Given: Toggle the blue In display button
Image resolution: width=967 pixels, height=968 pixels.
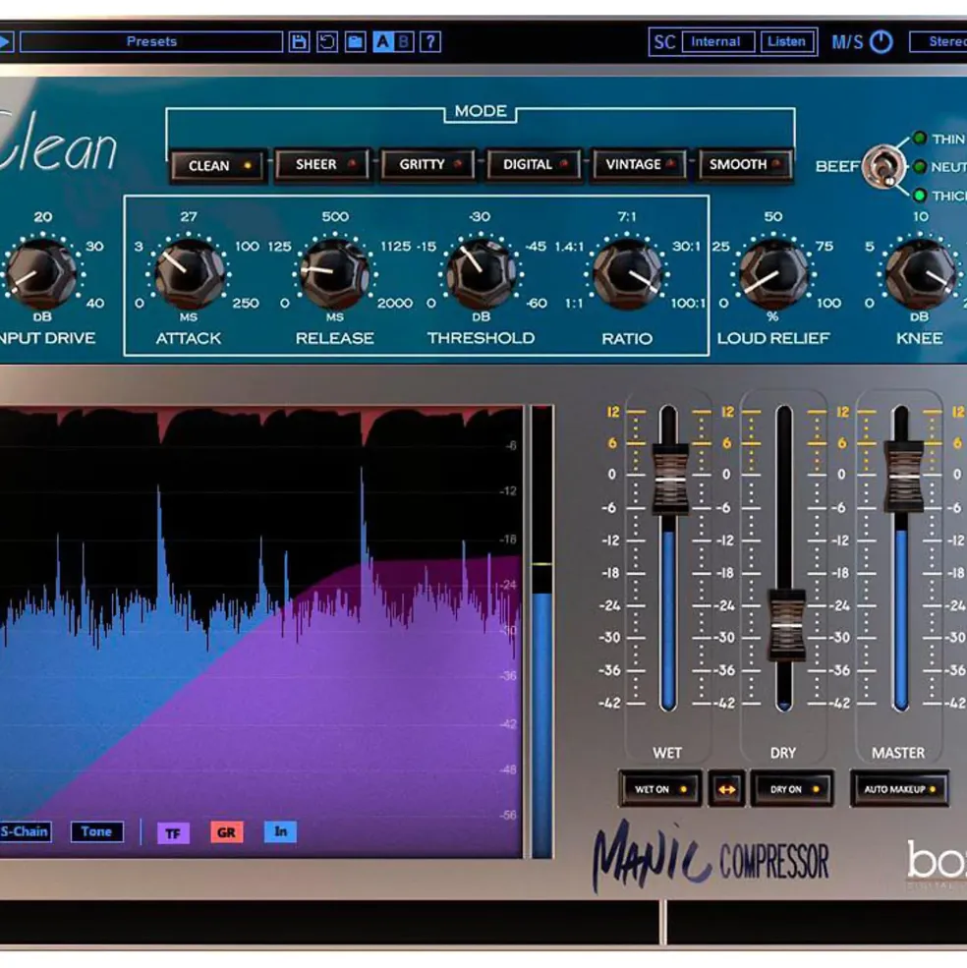Looking at the screenshot, I should click(280, 831).
